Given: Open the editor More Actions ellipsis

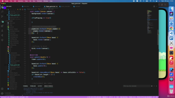Looking at the screenshot, I should (156, 7).
